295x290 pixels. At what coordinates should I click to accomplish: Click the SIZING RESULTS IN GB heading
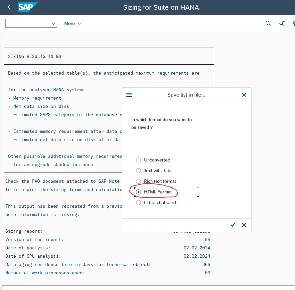click(35, 56)
